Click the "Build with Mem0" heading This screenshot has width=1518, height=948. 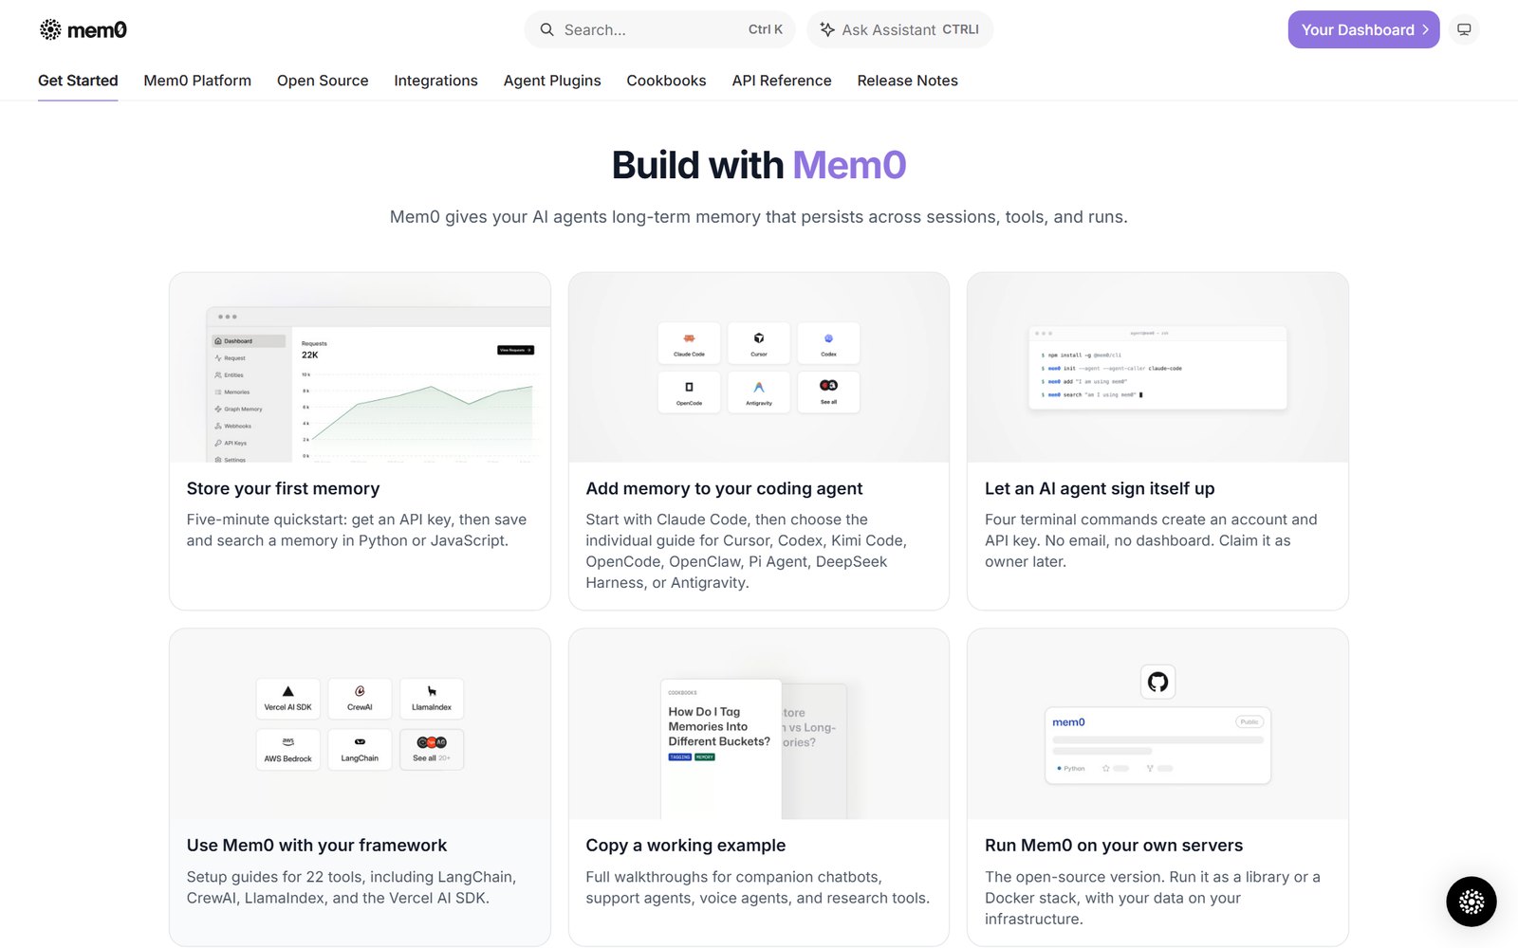click(759, 165)
